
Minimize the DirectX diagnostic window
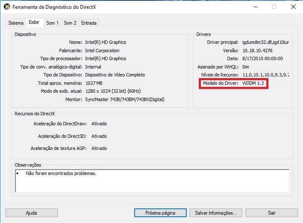click(255, 7)
